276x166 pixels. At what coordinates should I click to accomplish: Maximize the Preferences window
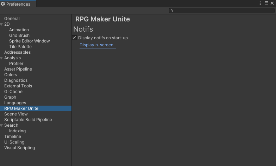click(266, 3)
